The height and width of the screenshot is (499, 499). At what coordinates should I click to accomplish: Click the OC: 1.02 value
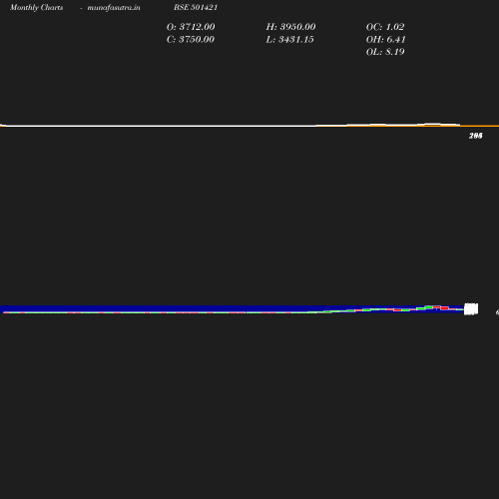point(385,27)
